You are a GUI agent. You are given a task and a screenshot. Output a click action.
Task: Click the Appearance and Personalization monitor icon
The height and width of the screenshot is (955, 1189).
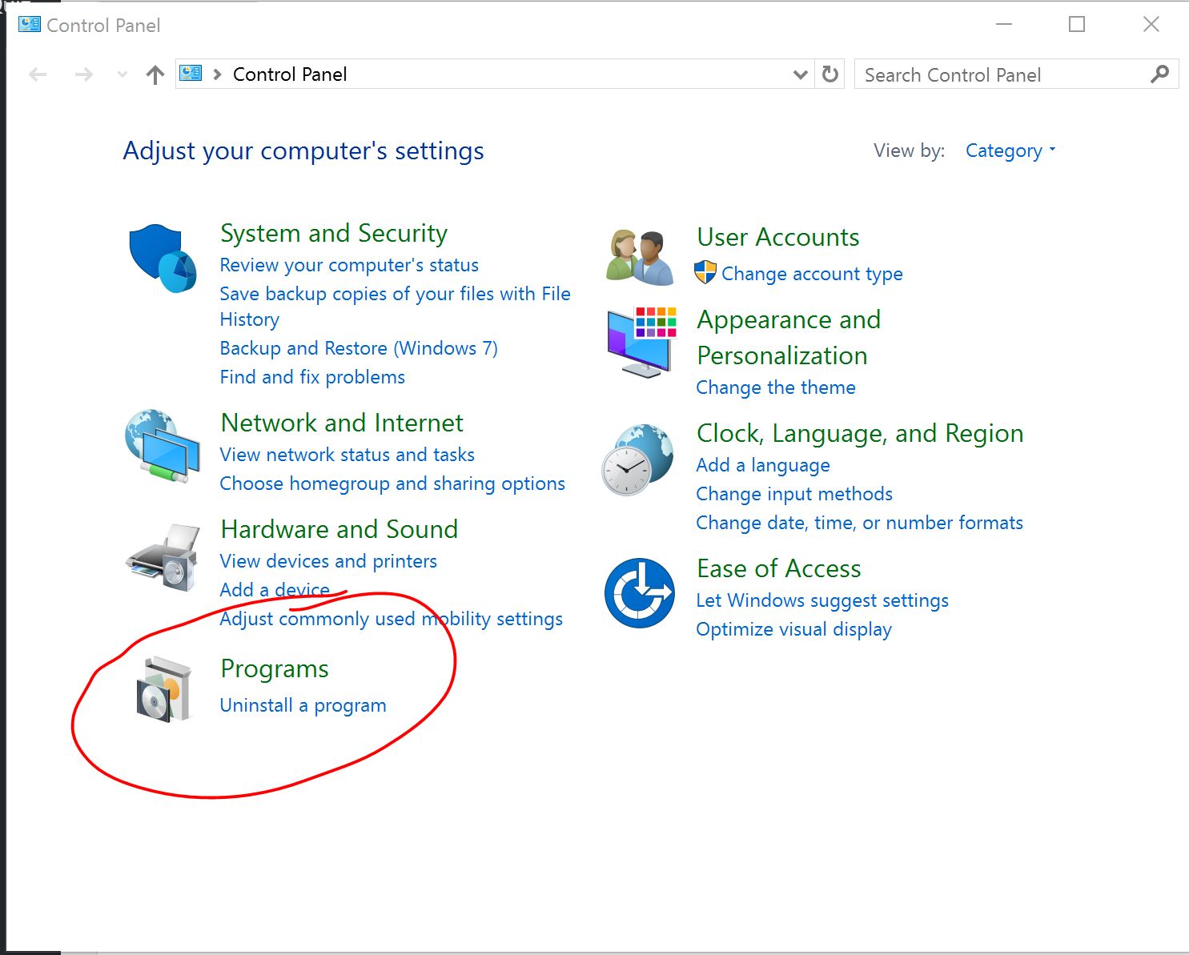click(641, 343)
